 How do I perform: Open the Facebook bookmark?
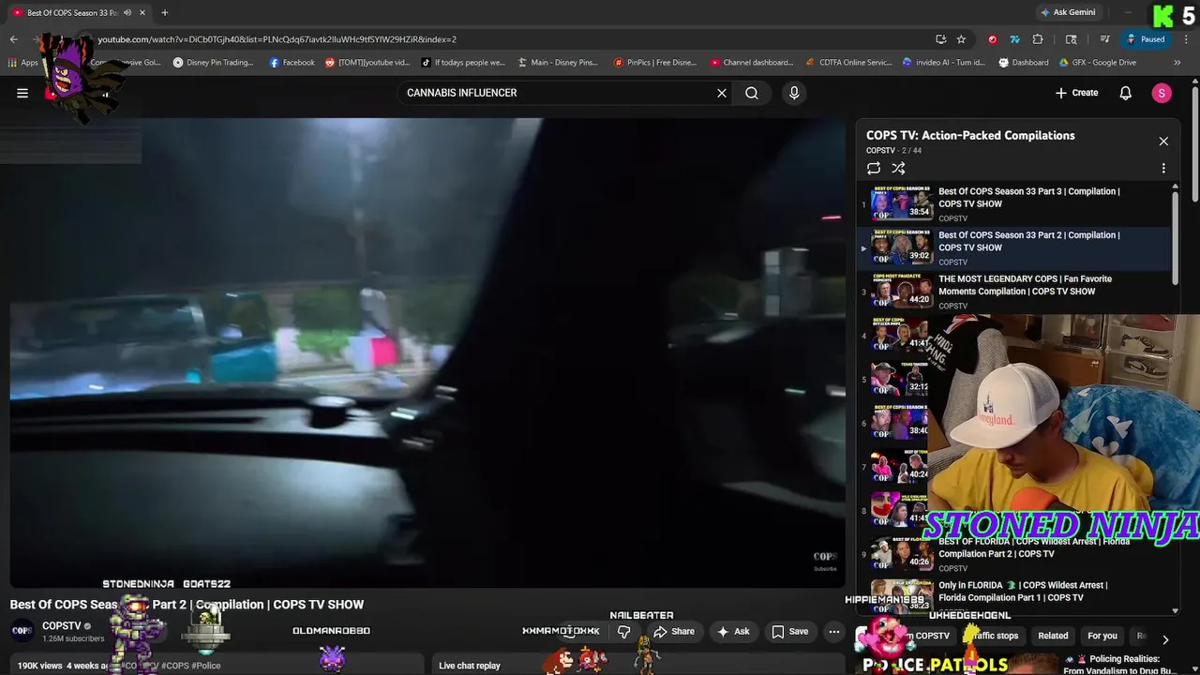click(292, 63)
